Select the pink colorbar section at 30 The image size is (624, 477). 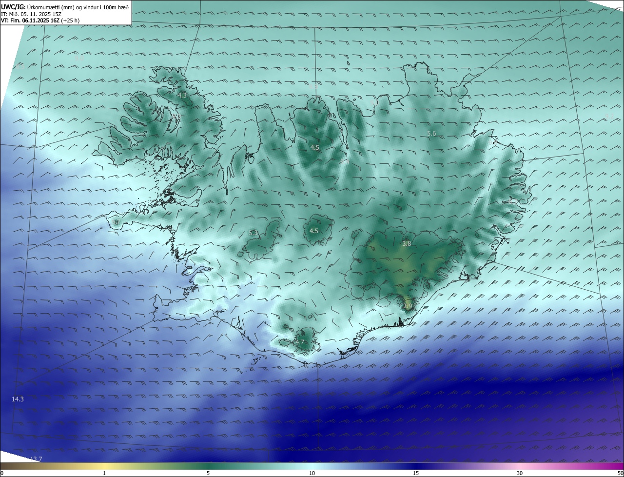pos(520,466)
